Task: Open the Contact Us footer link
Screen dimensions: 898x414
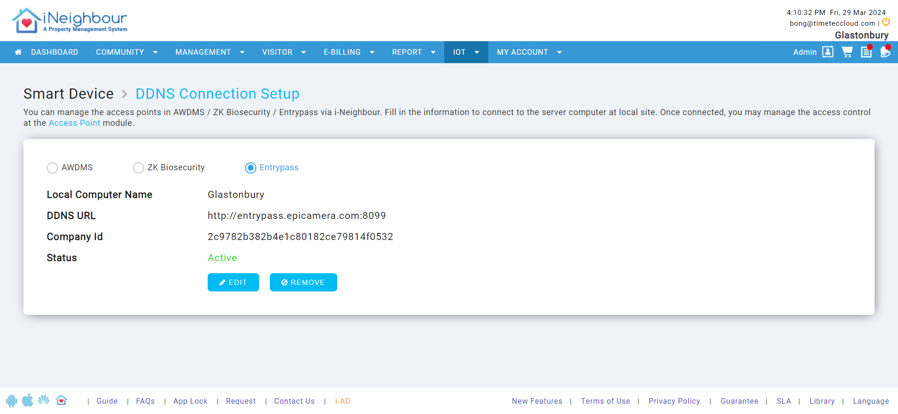Action: coord(295,401)
